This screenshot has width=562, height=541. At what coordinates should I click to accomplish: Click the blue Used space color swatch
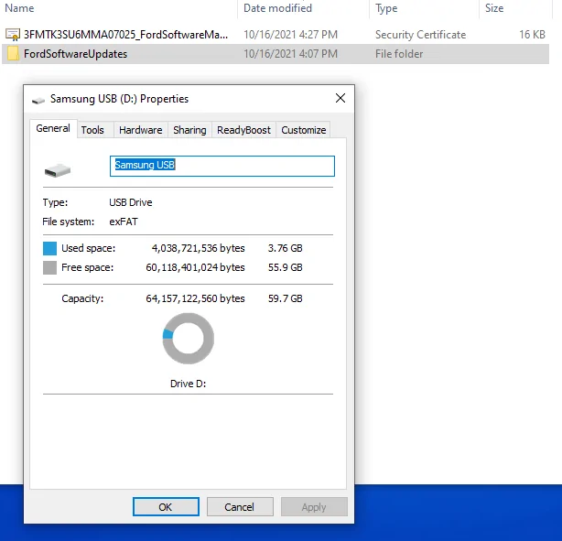click(49, 248)
